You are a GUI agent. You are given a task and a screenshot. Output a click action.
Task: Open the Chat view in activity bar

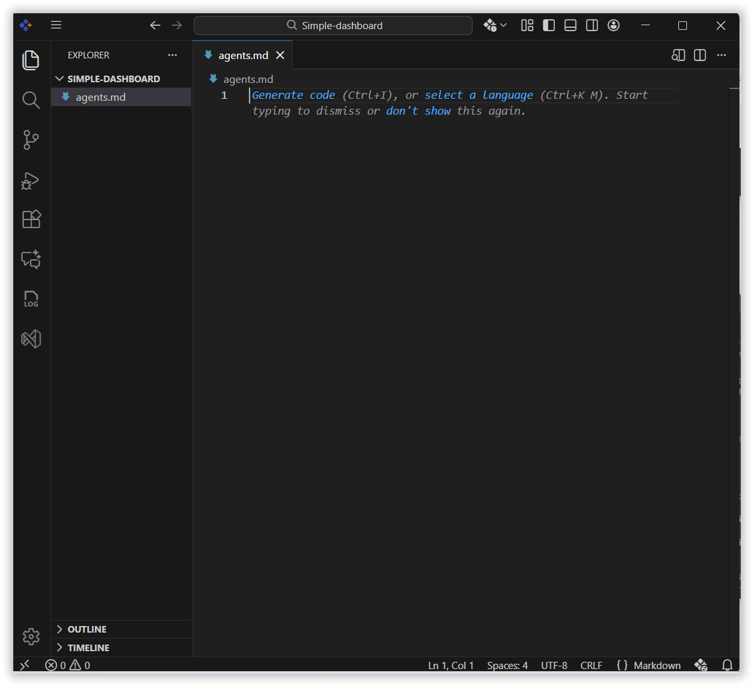31,259
